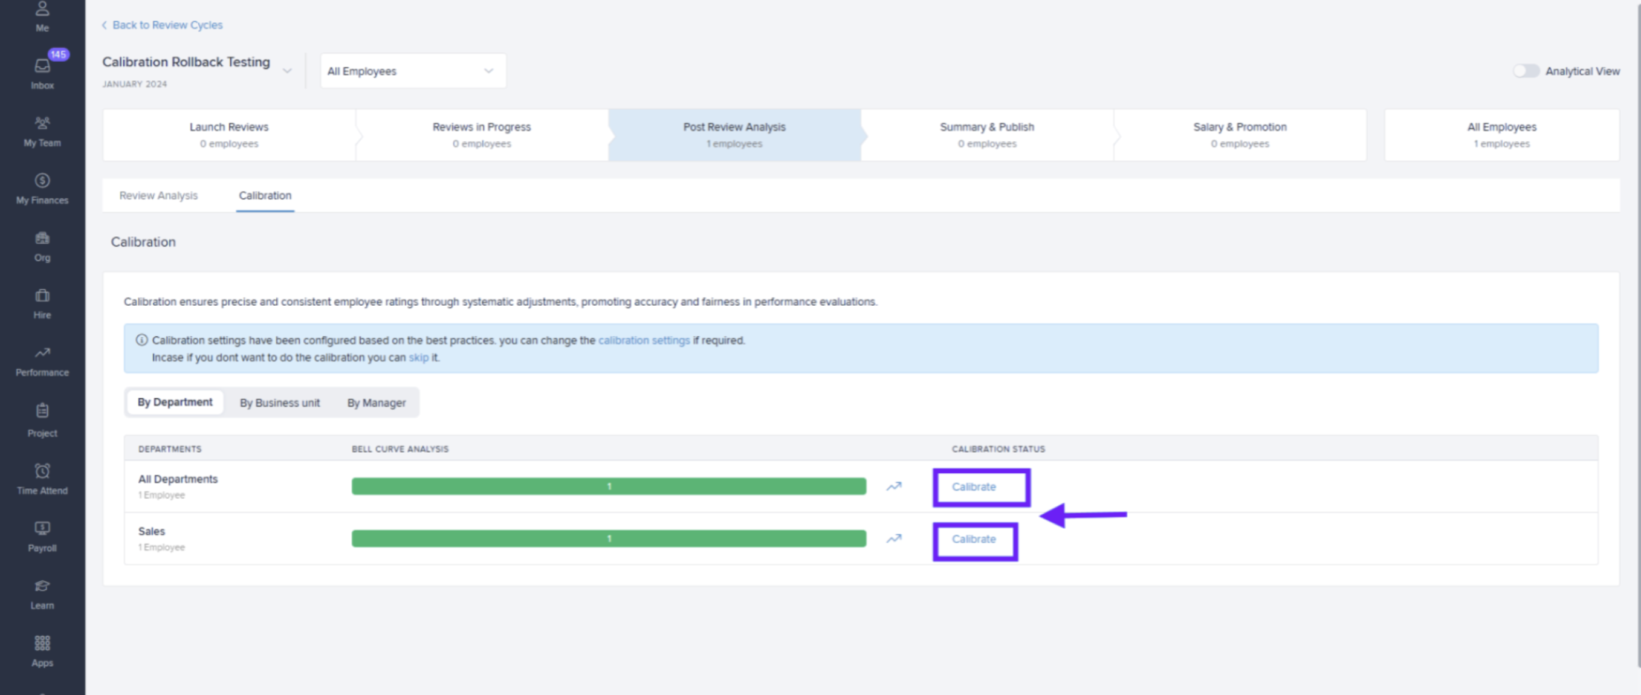Image resolution: width=1641 pixels, height=695 pixels.
Task: Open the All Employees dropdown
Action: coord(412,71)
